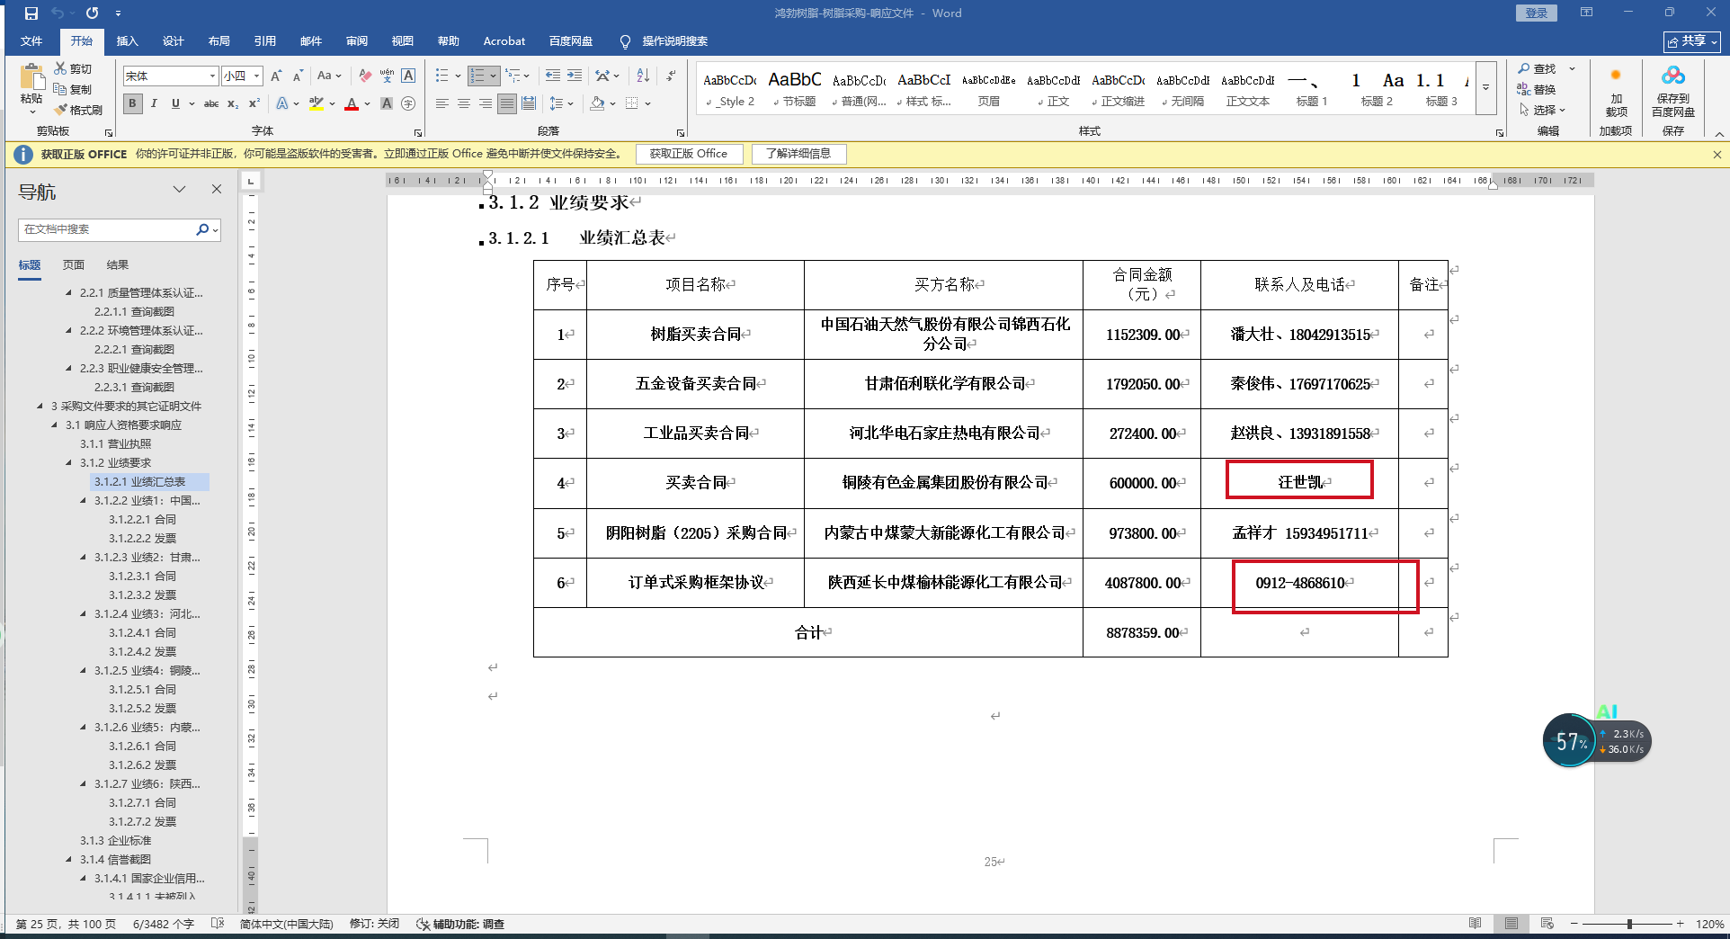Image resolution: width=1730 pixels, height=939 pixels.
Task: Copy selection with 复制
Action: click(x=73, y=89)
